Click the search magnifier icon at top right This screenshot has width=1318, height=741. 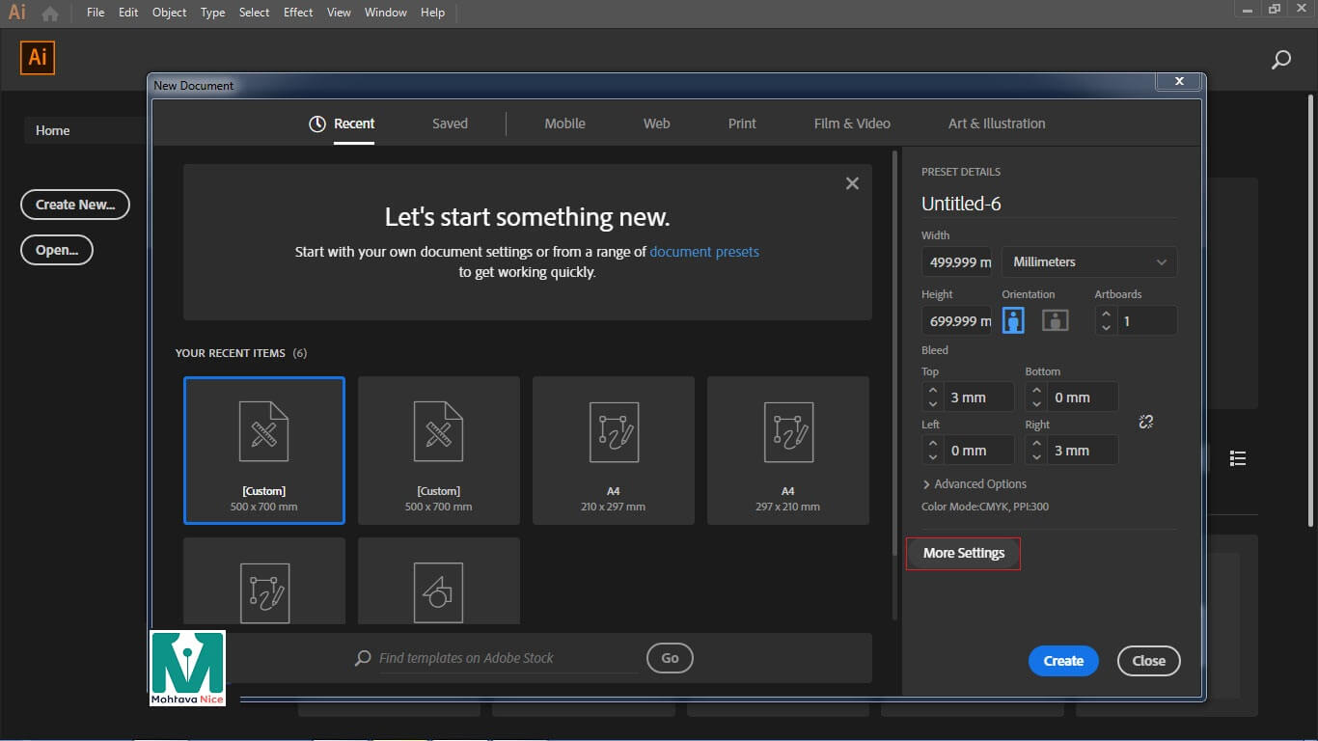(1280, 60)
